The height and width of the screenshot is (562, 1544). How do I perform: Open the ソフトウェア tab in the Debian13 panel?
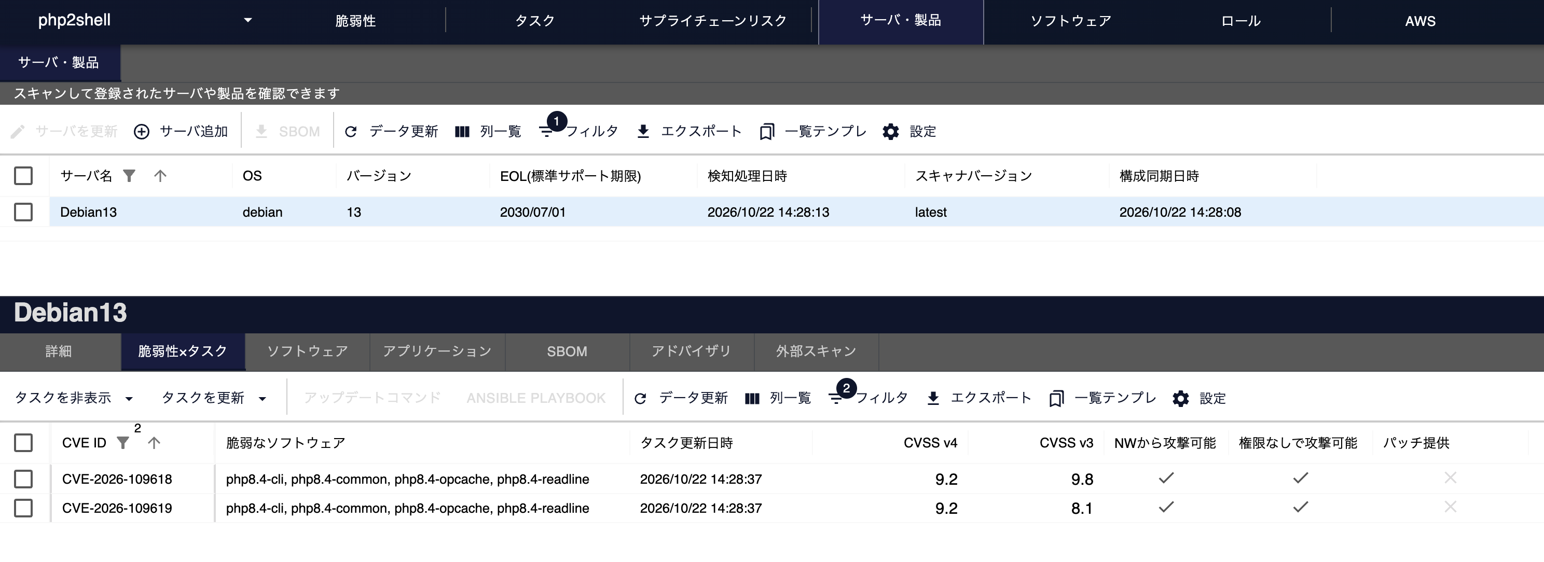click(x=308, y=351)
